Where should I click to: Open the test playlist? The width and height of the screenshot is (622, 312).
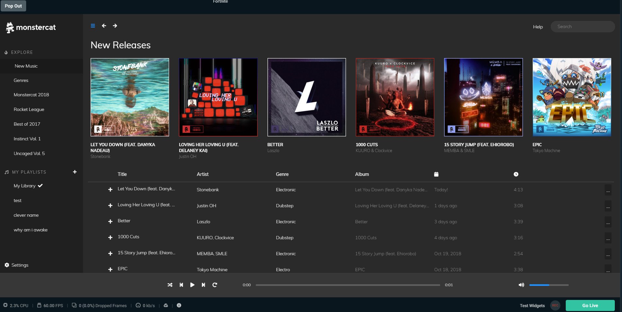pyautogui.click(x=17, y=200)
